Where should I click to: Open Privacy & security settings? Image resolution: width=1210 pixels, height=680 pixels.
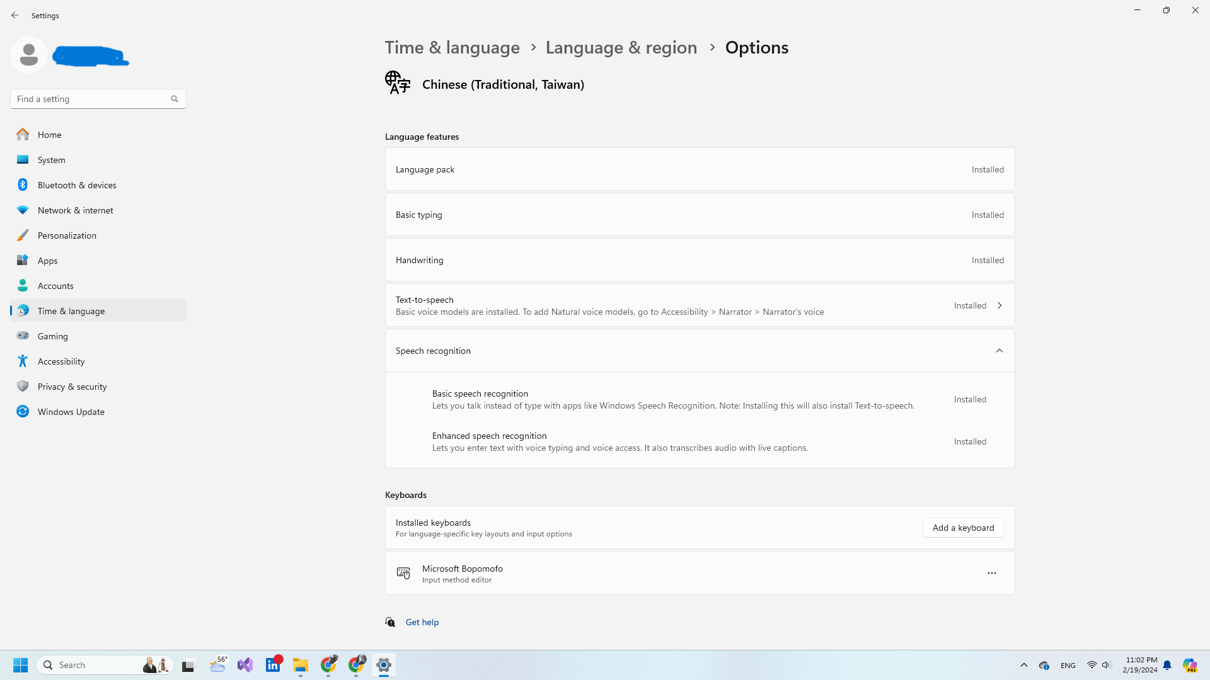pos(72,387)
